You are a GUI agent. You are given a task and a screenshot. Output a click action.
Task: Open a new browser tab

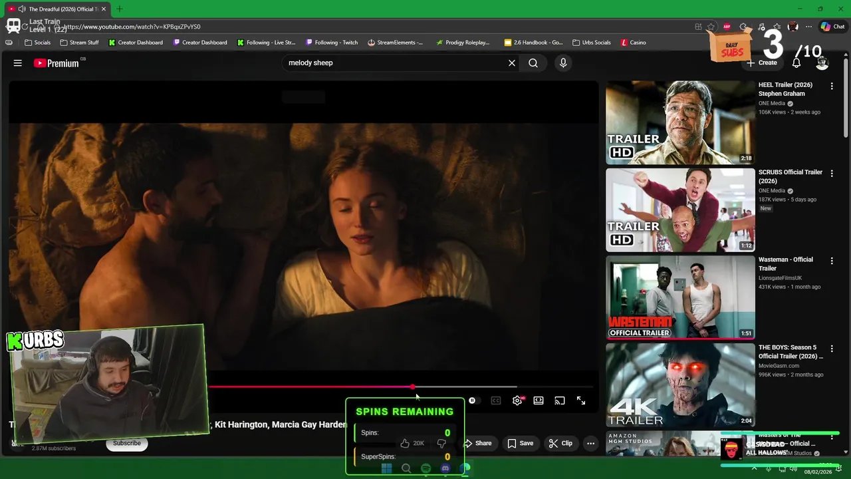pos(120,9)
